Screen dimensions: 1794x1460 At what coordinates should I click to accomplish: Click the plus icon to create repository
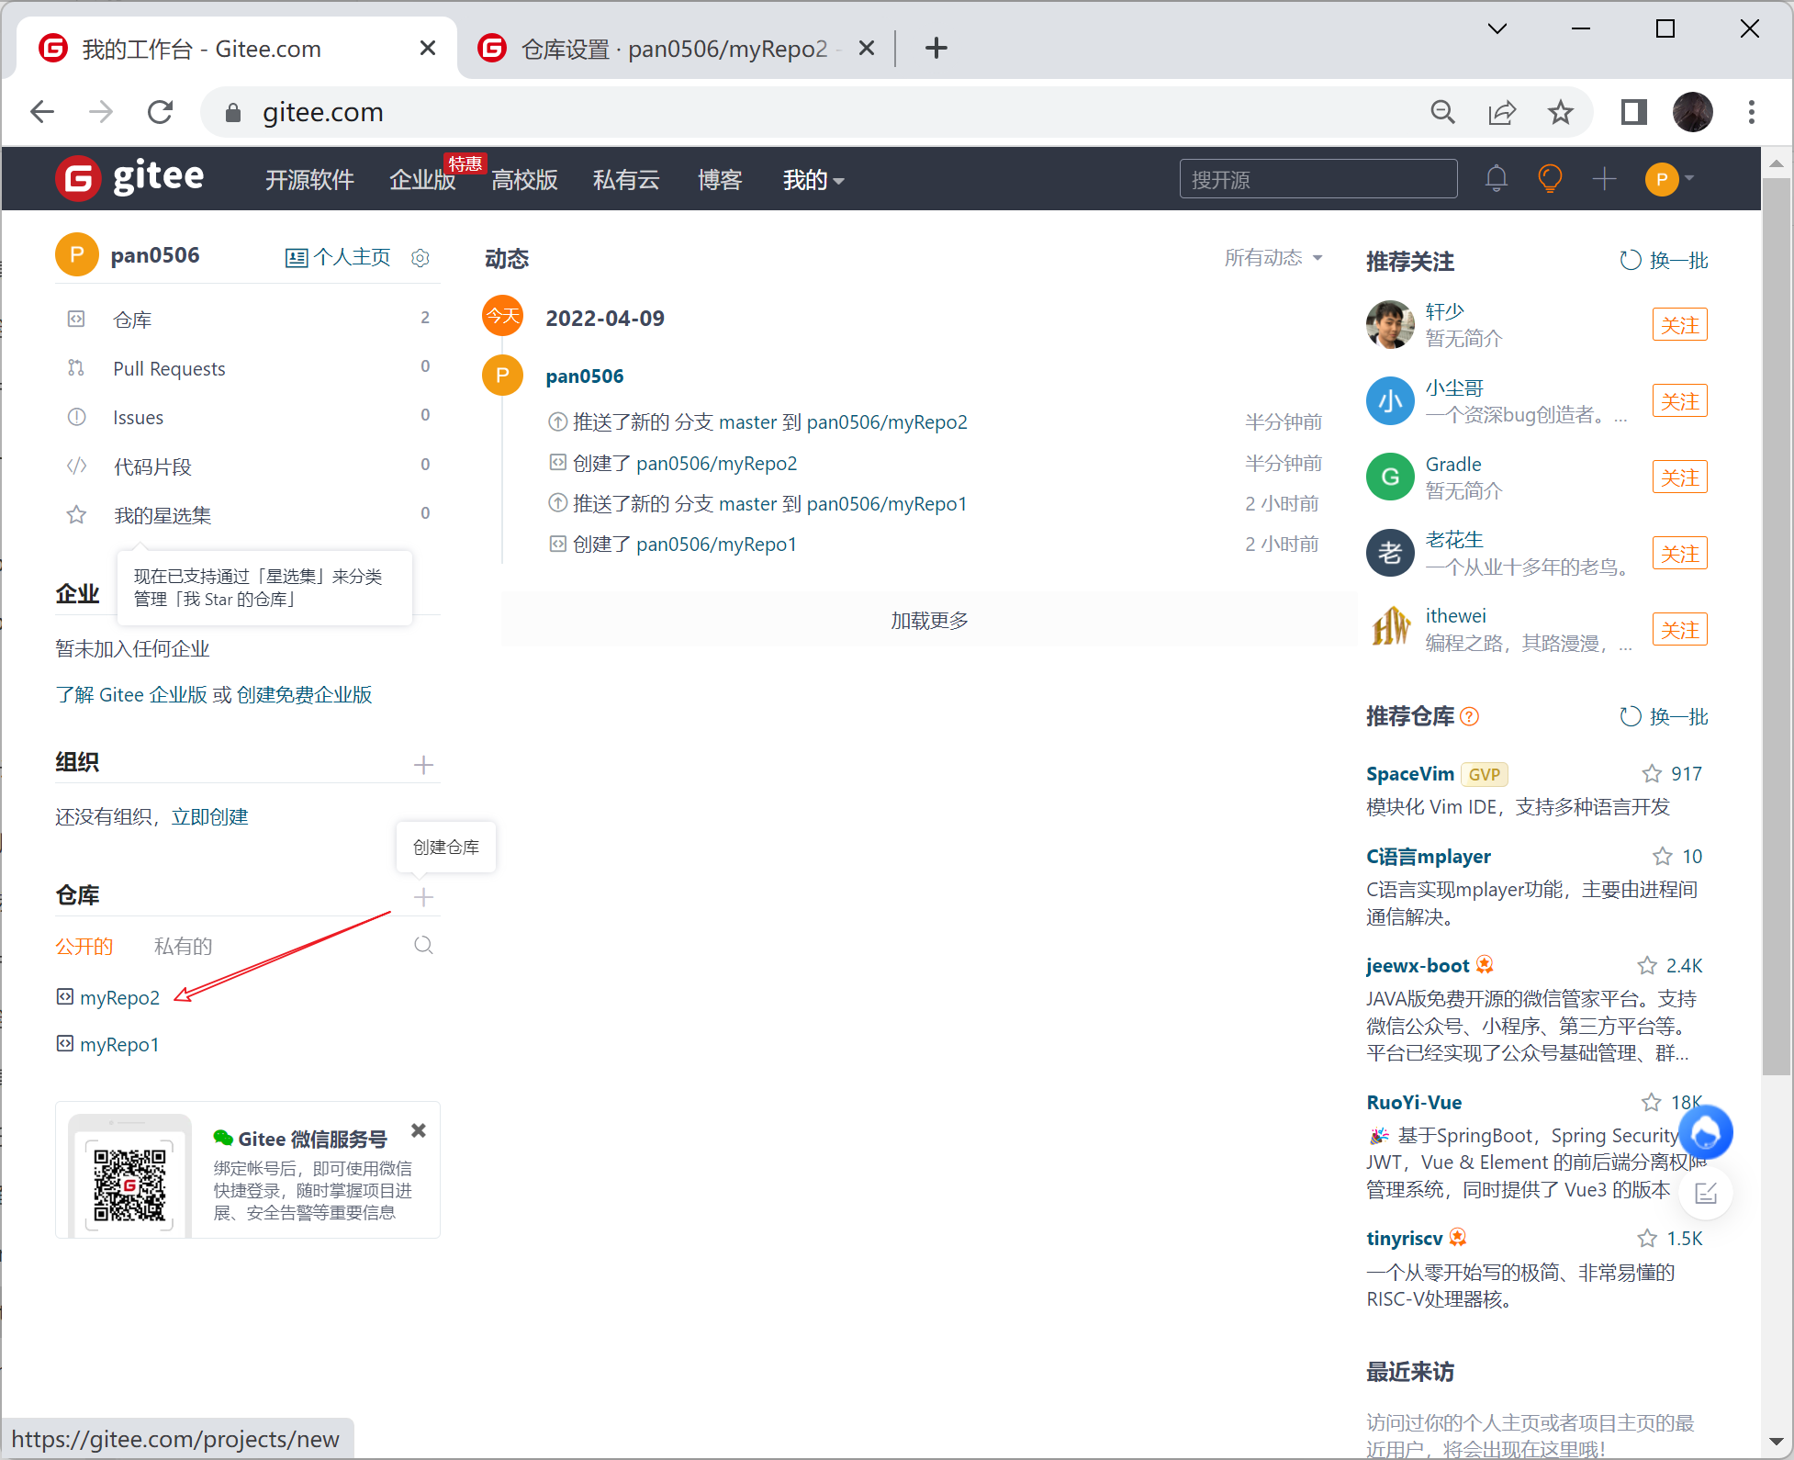coord(423,897)
